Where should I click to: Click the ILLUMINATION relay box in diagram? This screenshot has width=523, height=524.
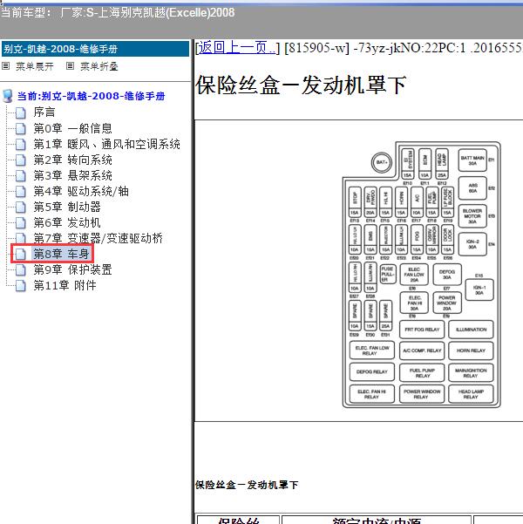[471, 330]
